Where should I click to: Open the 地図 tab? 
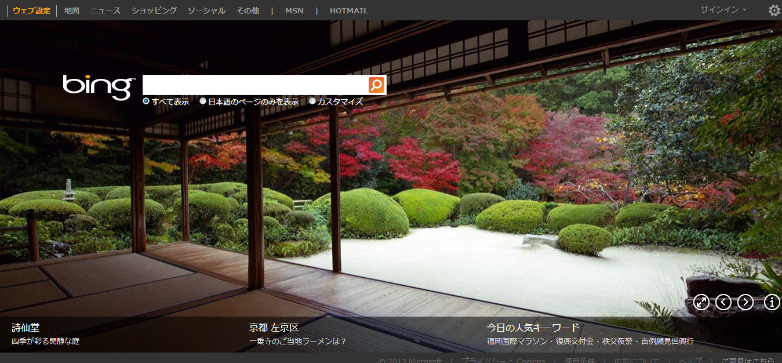coord(72,10)
